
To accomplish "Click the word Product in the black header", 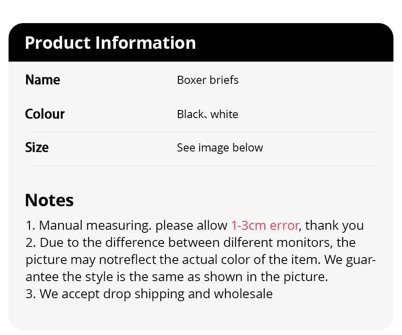I will pos(58,43).
